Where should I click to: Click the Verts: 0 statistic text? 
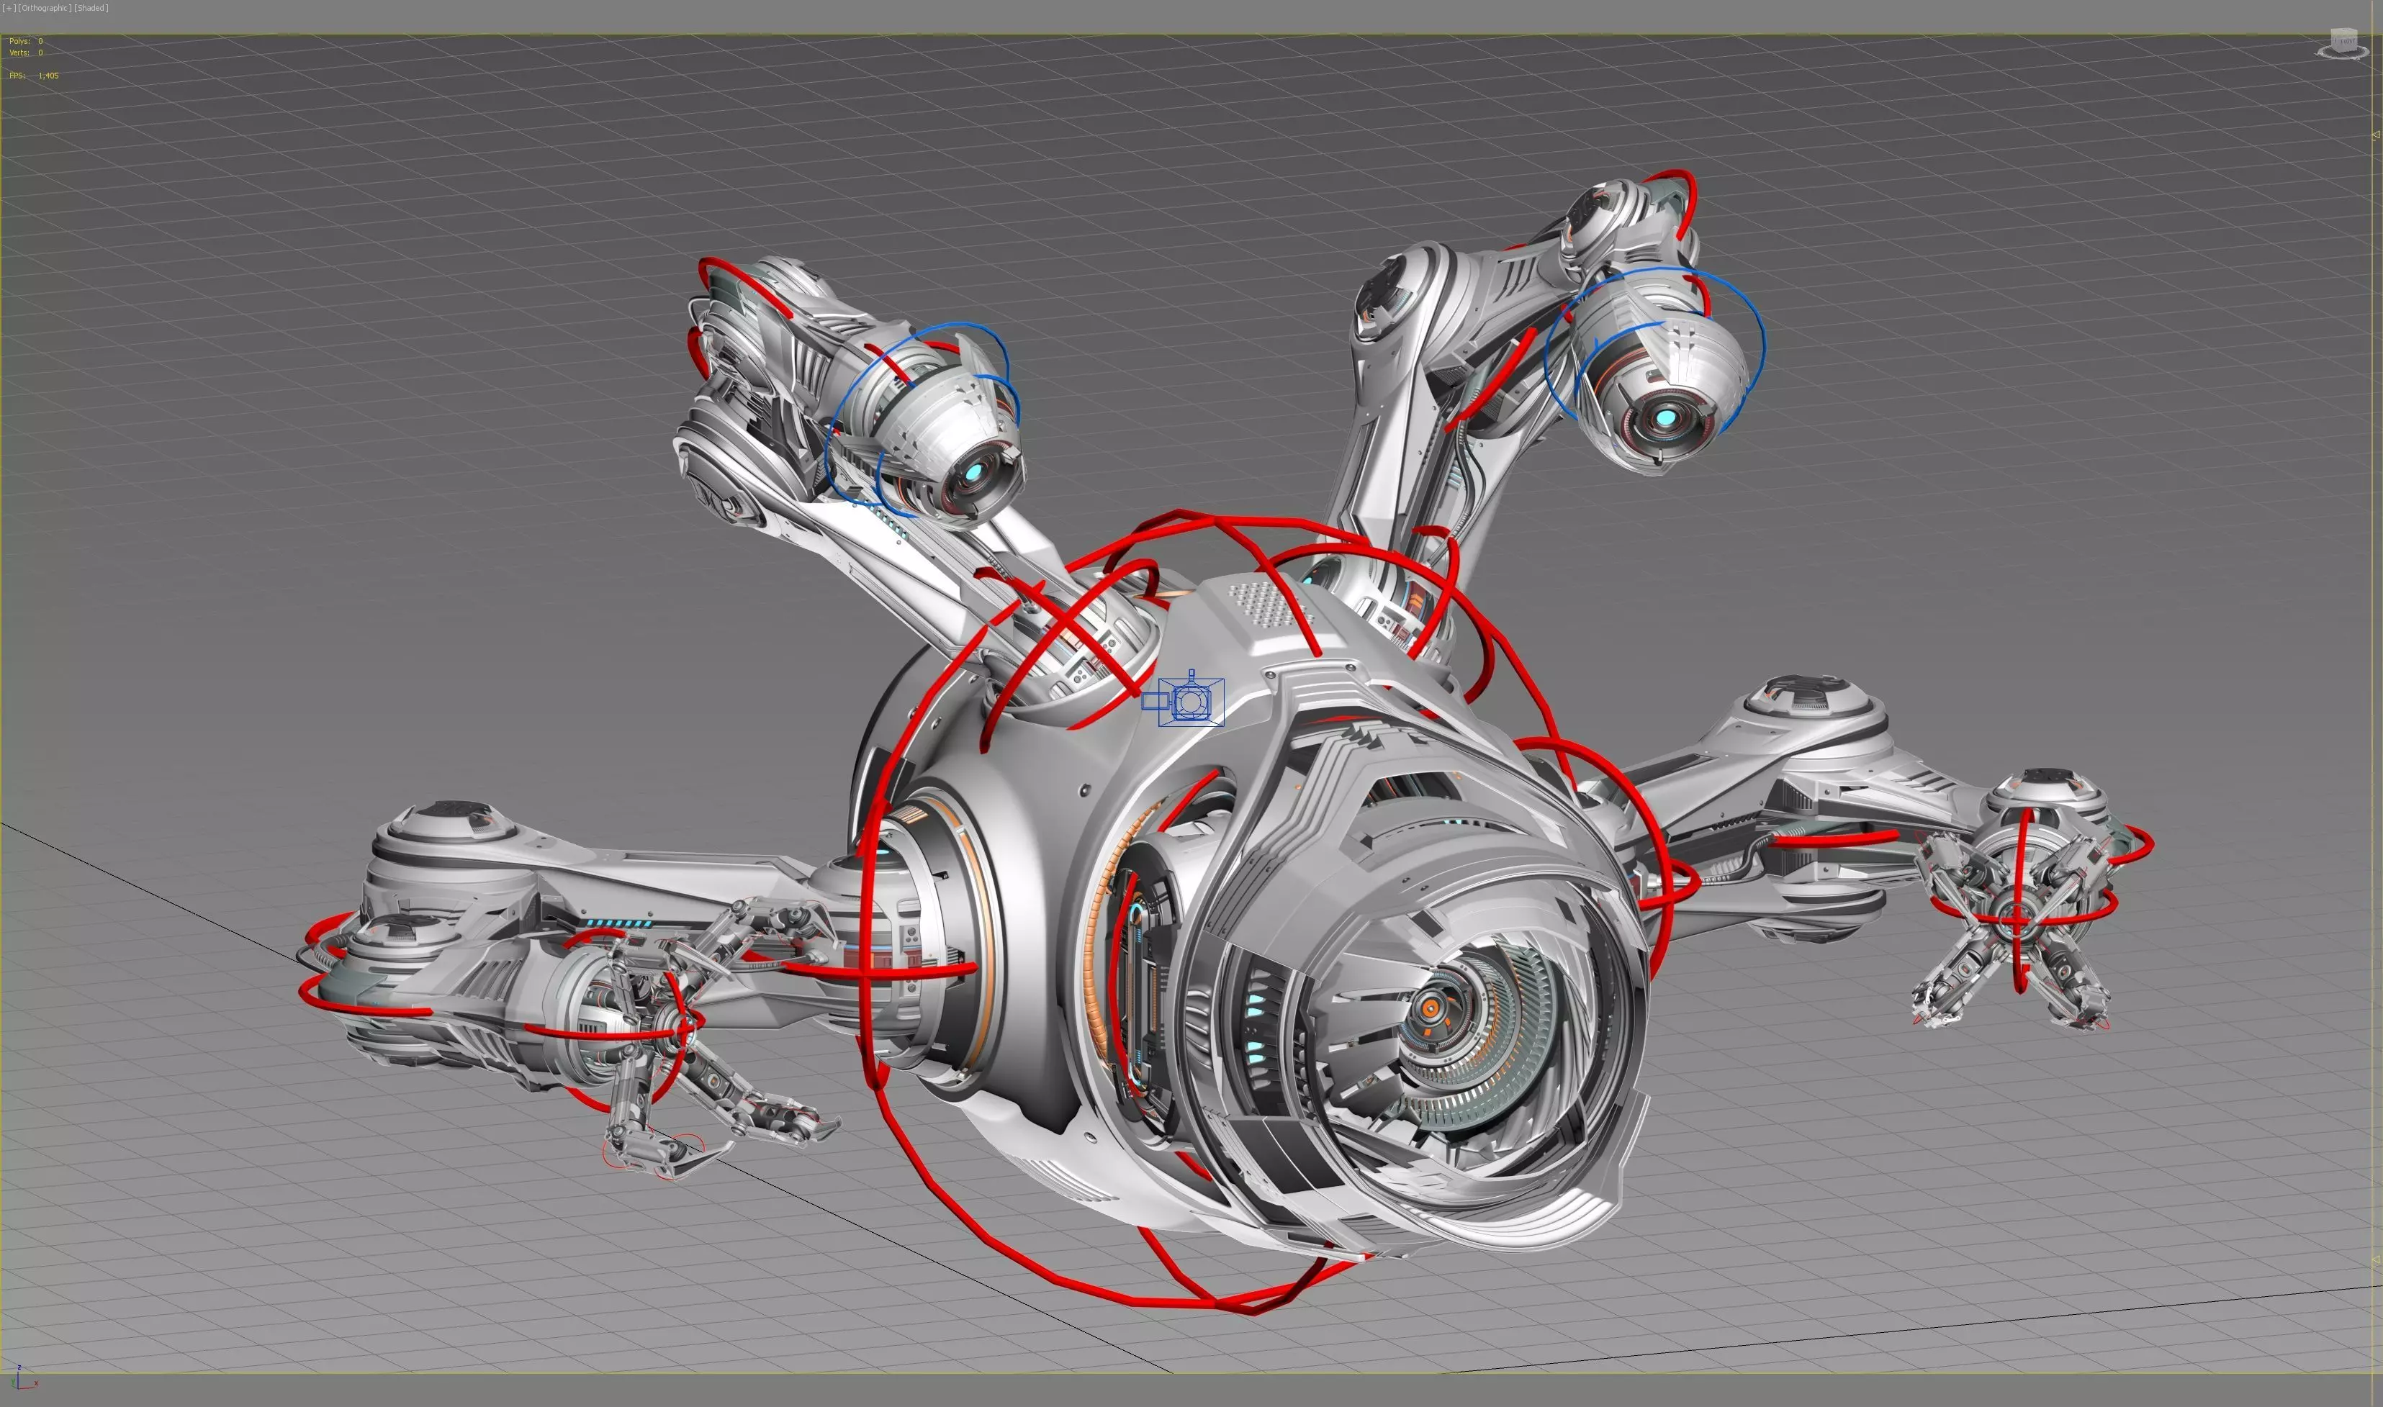[x=26, y=53]
